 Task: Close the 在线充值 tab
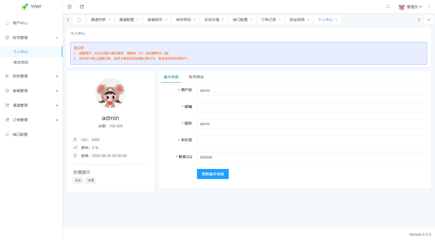[x=223, y=20]
